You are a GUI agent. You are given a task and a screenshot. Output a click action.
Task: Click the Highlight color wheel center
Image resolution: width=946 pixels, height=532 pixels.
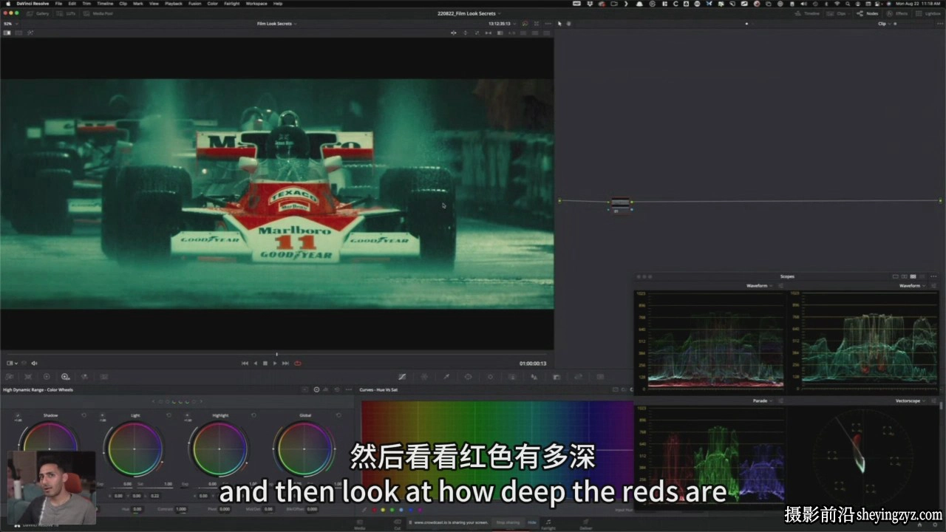click(219, 449)
